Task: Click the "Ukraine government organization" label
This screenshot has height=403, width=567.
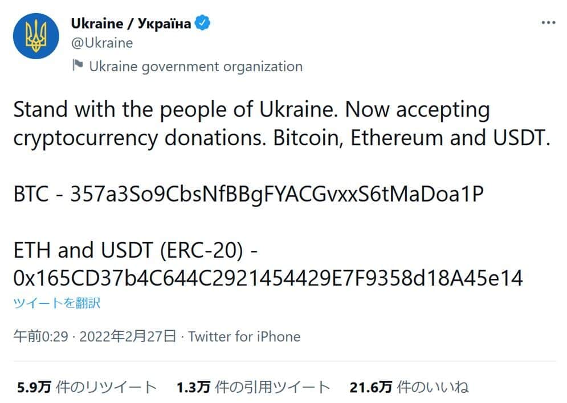Action: point(195,67)
